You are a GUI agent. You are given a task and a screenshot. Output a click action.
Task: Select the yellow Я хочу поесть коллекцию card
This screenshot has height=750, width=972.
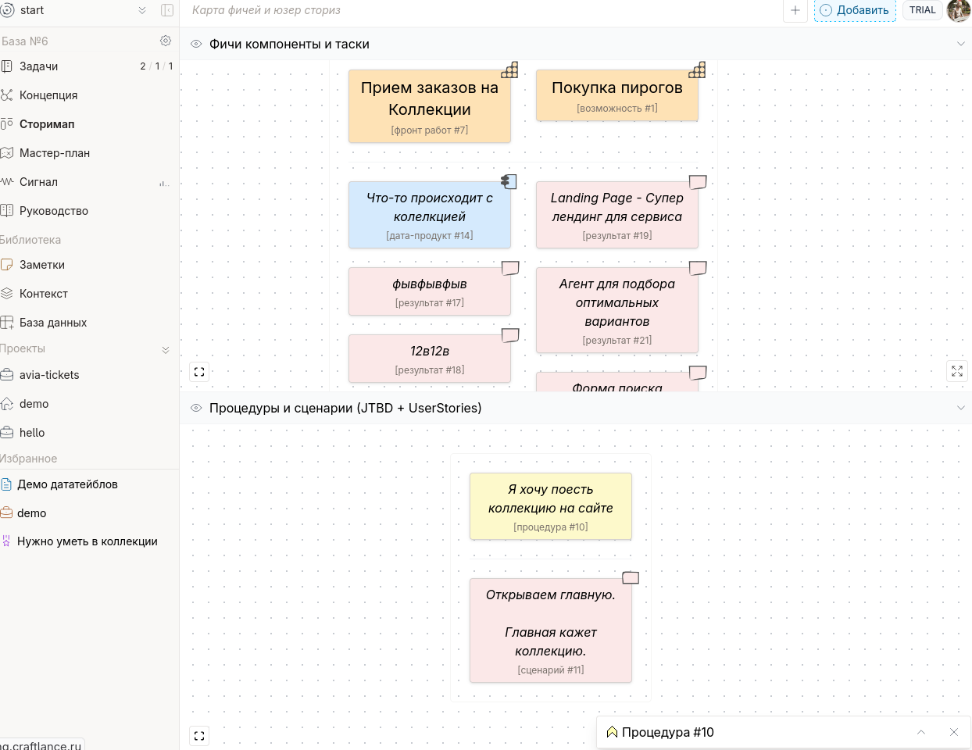click(x=551, y=506)
